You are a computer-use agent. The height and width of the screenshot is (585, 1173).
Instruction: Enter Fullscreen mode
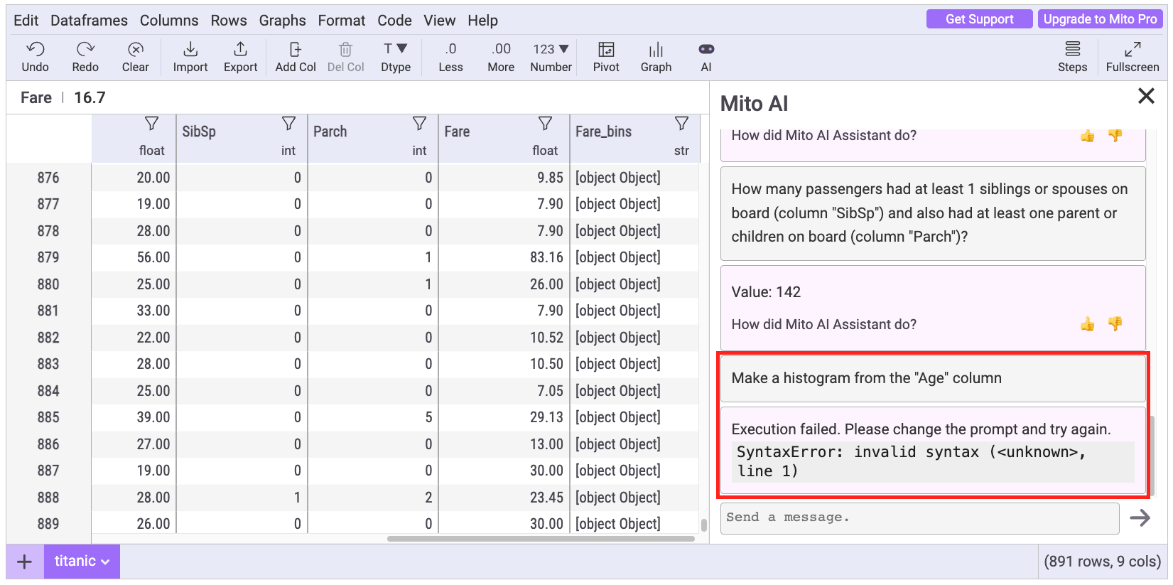[x=1132, y=50]
